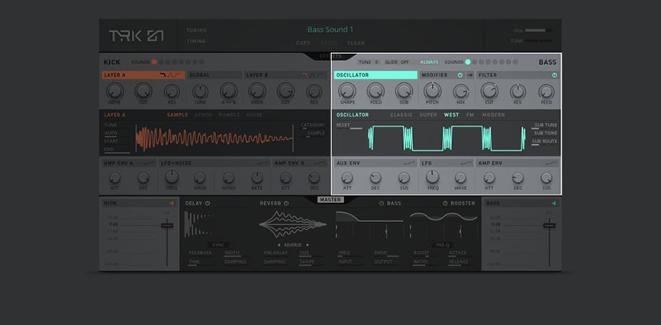Click the MASTER section tab

click(x=330, y=200)
